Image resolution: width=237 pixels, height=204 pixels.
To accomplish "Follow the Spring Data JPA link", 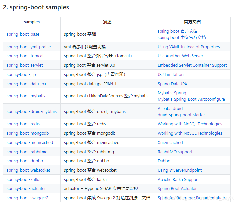I will (172, 84).
